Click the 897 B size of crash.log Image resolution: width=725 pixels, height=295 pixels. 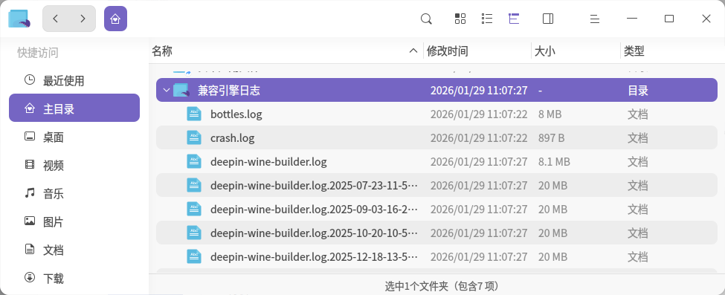[x=551, y=137]
